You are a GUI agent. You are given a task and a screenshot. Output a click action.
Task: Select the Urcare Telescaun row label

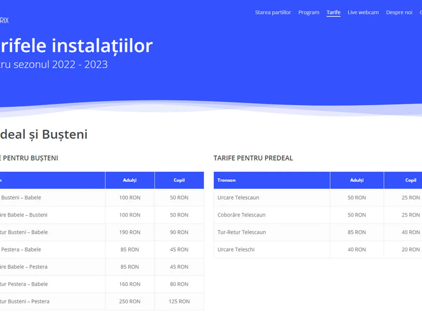[x=238, y=198]
